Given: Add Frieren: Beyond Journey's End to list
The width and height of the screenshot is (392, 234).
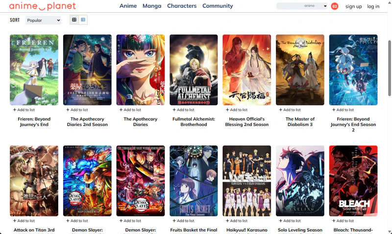Looking at the screenshot, I should pyautogui.click(x=24, y=109).
